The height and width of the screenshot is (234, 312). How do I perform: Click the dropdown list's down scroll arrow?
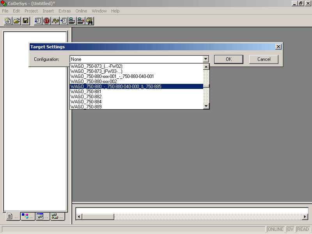tap(206, 106)
